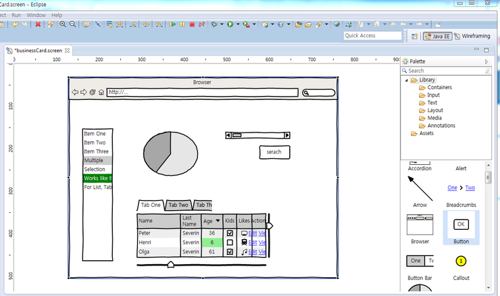
Task: Open the Run dropdown arrow
Action: coord(238,24)
